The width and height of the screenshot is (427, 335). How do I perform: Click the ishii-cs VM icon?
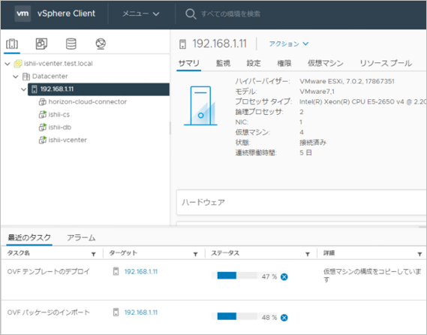(x=43, y=114)
